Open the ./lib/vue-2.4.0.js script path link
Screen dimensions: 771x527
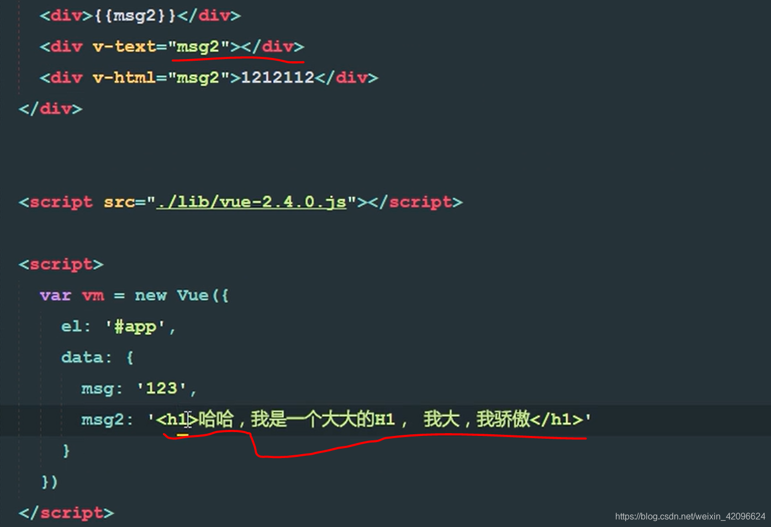pyautogui.click(x=251, y=202)
